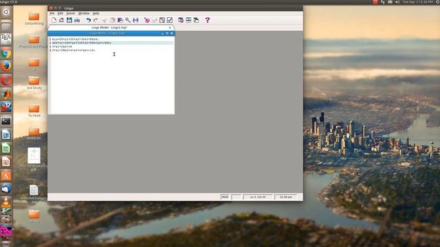440x247 pixels.
Task: Open the websiteChanges text file on desktop
Action: [x=34, y=193]
